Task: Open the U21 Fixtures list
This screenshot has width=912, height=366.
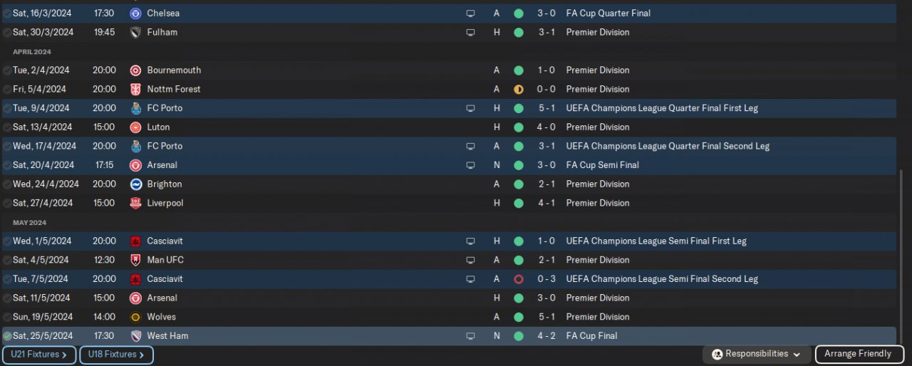Action: coord(39,355)
